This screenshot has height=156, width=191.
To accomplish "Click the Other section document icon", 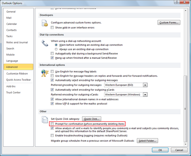I will tap(45, 120).
